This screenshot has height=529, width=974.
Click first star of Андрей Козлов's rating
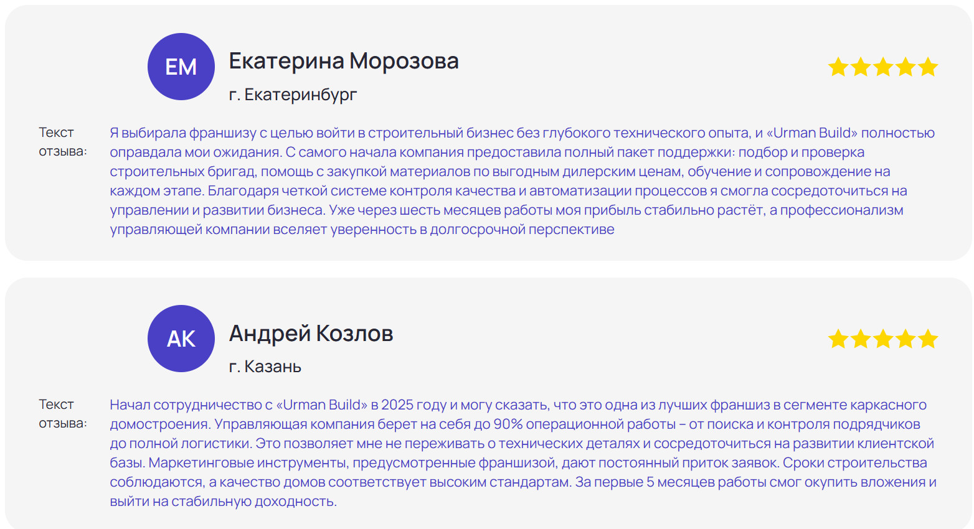pyautogui.click(x=838, y=339)
